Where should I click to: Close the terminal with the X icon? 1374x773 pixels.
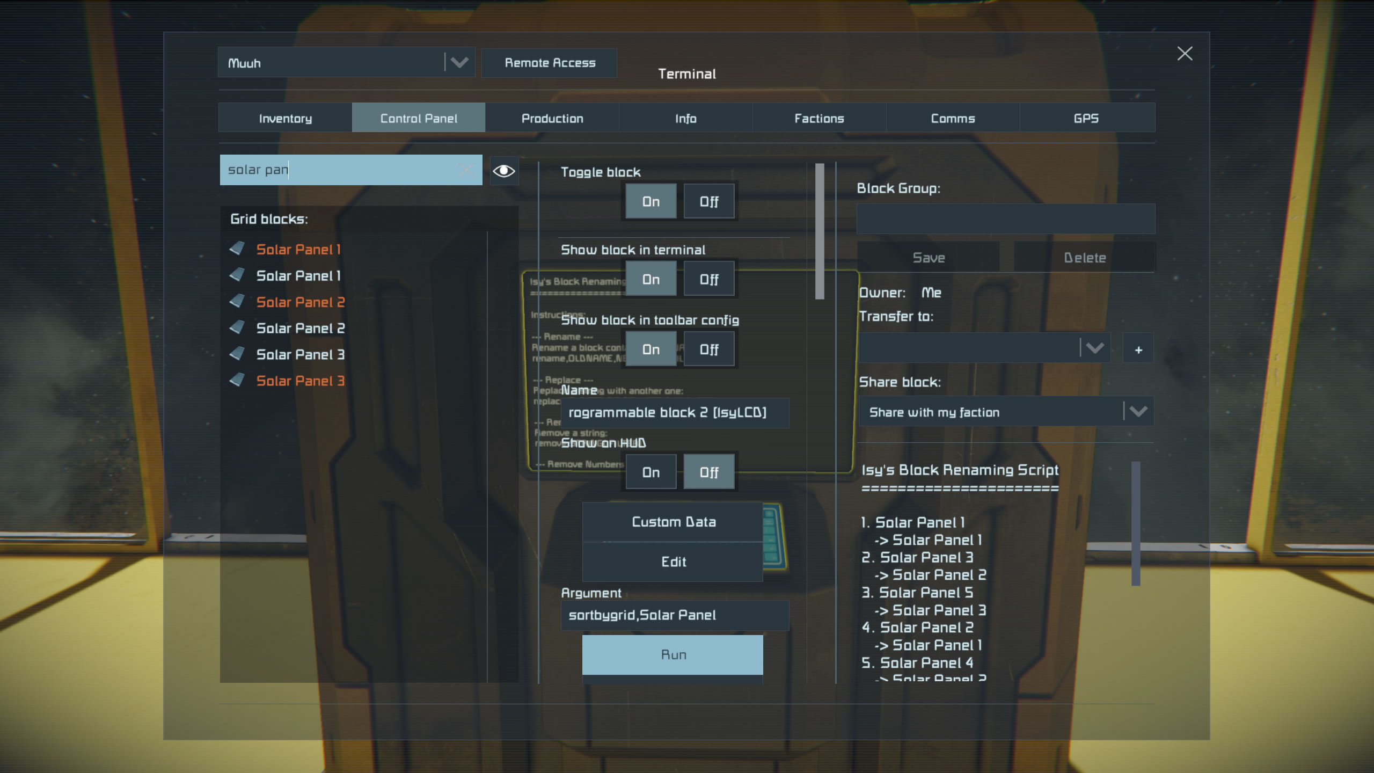(x=1185, y=53)
